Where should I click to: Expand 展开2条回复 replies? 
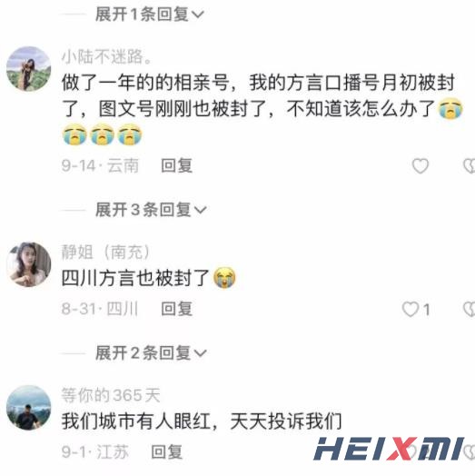pyautogui.click(x=151, y=352)
